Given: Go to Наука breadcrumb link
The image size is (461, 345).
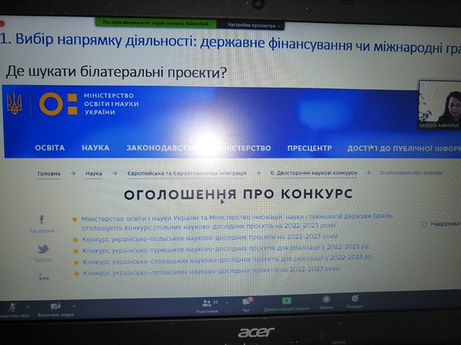Looking at the screenshot, I should point(94,173).
